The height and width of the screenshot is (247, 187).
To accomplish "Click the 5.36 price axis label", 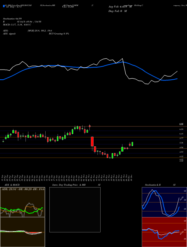I will click(x=181, y=143).
